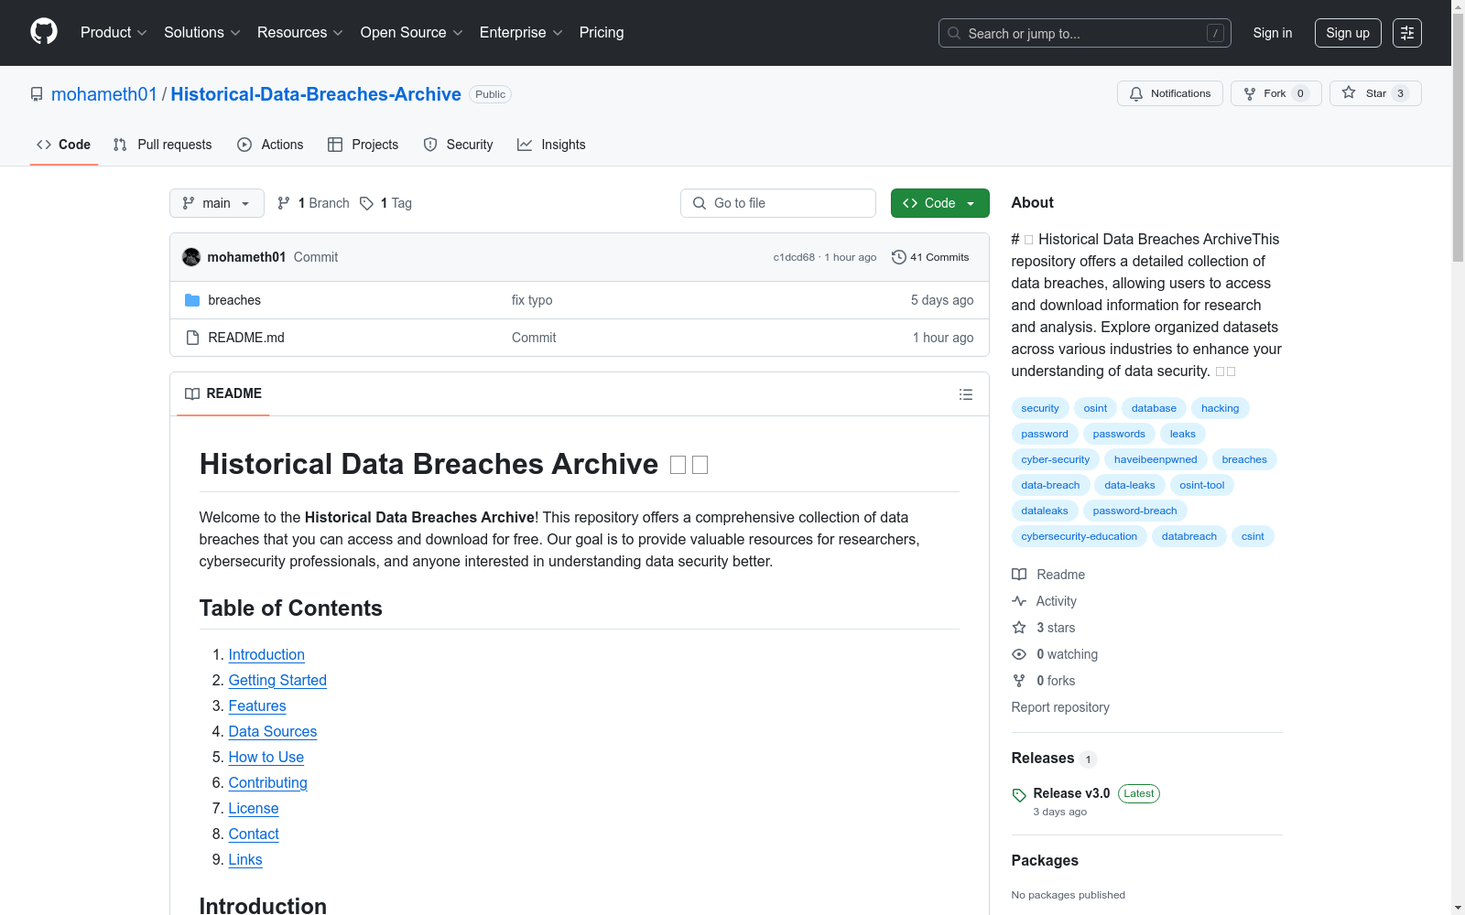Click the c1dcd68 commit hash
Screen dimensions: 1465x915
coord(794,257)
